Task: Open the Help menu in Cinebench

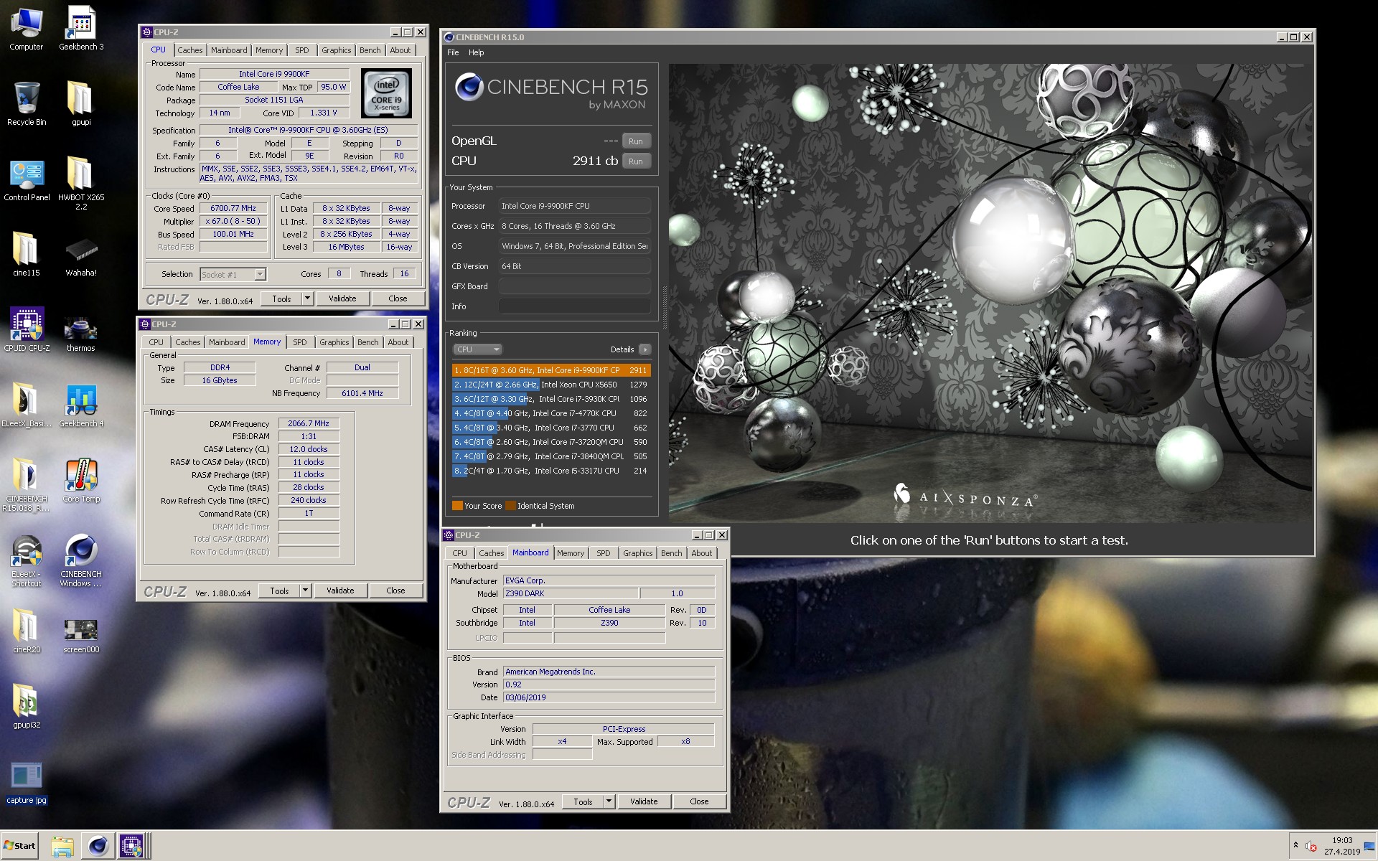Action: click(x=477, y=52)
